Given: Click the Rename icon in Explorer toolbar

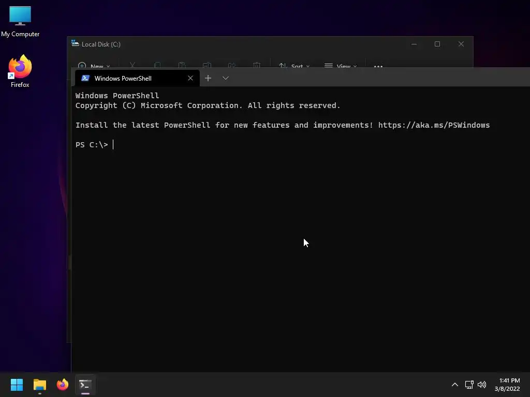Looking at the screenshot, I should pyautogui.click(x=207, y=65).
